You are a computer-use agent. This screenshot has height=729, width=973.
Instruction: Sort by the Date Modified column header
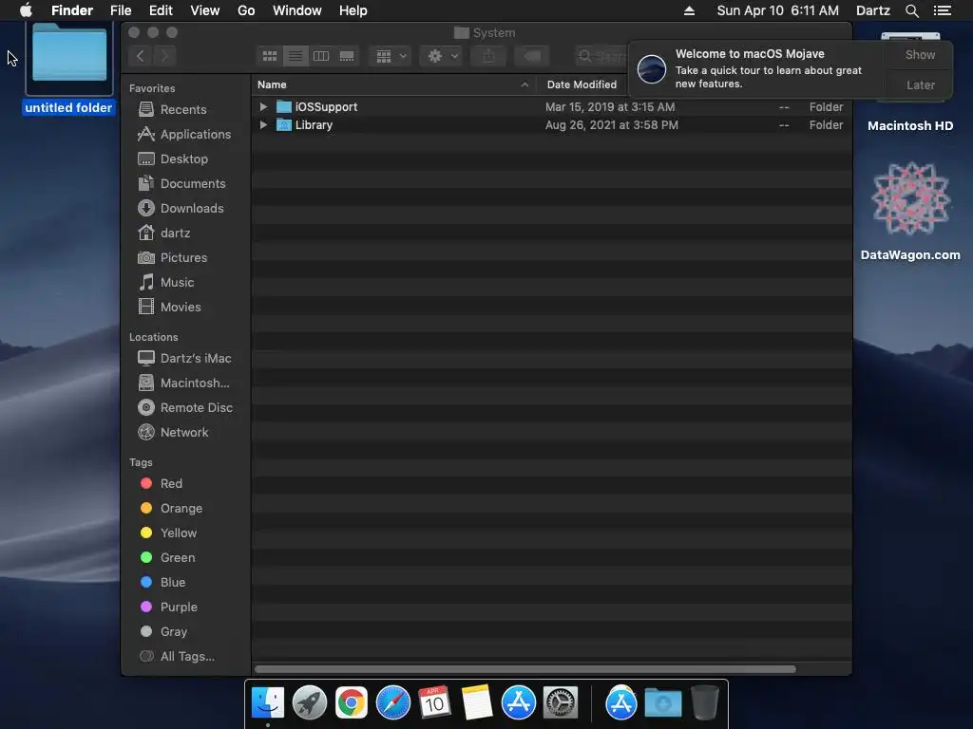click(582, 84)
